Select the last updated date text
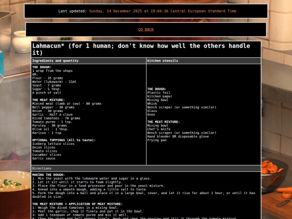Screen dimensions: 292x219 (163, 11)
